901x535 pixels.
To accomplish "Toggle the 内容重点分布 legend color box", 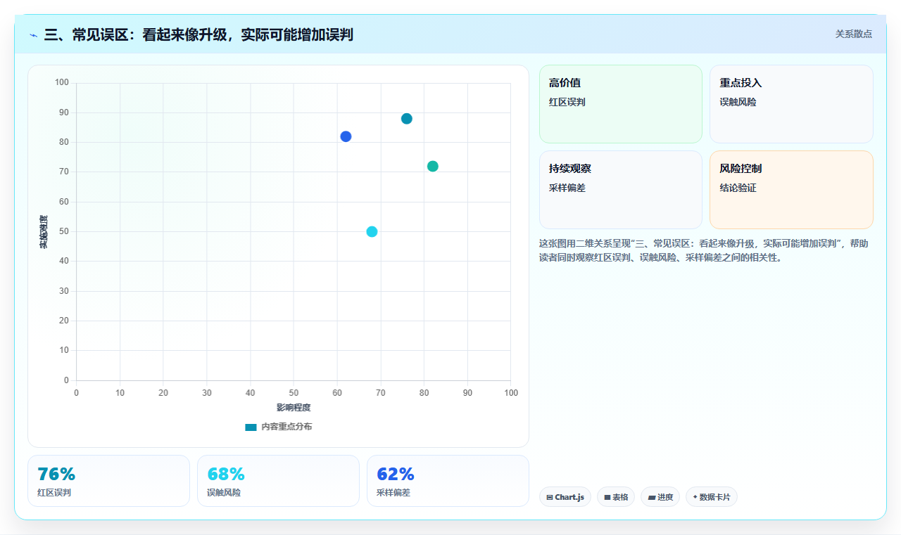I will click(251, 427).
